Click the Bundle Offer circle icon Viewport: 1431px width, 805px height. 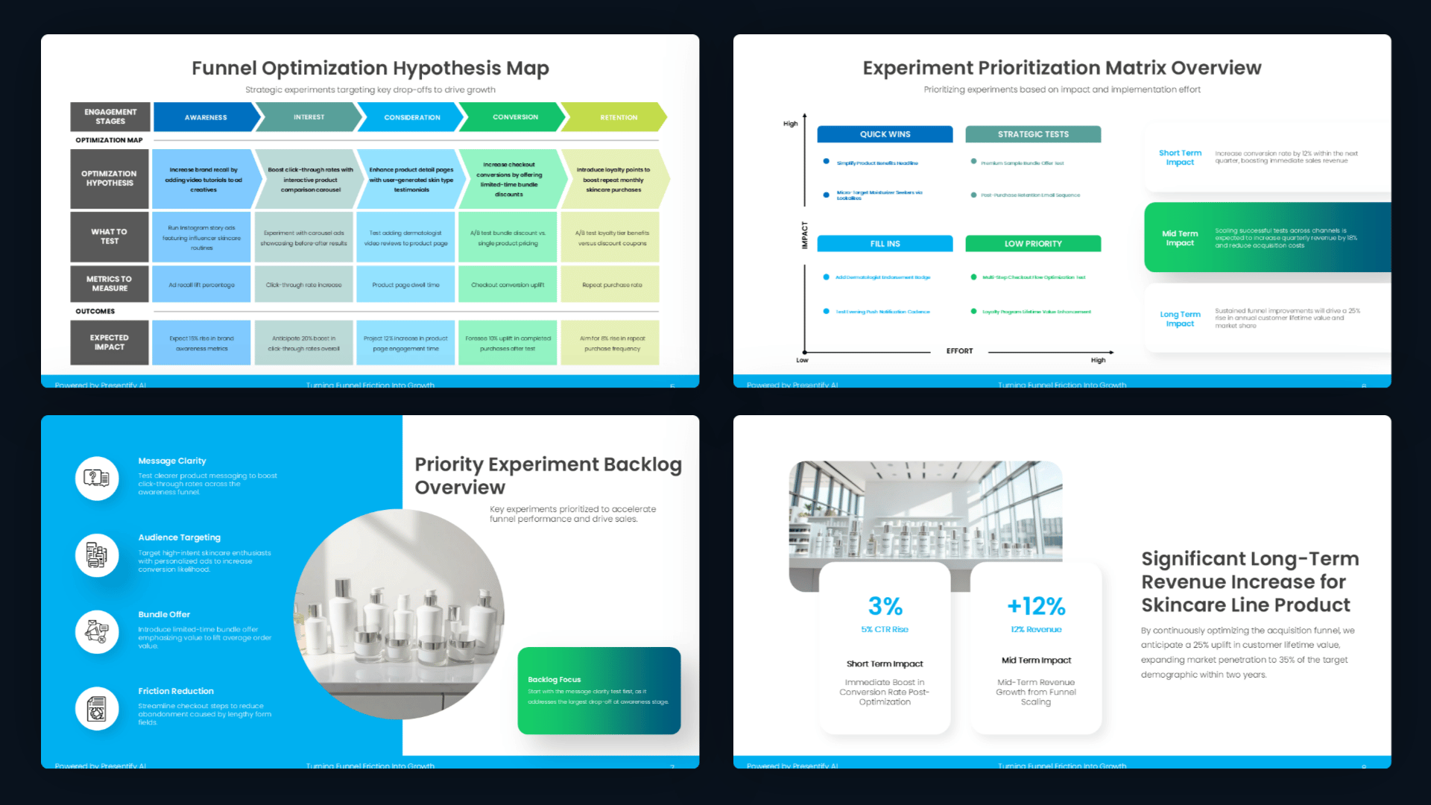coord(97,632)
